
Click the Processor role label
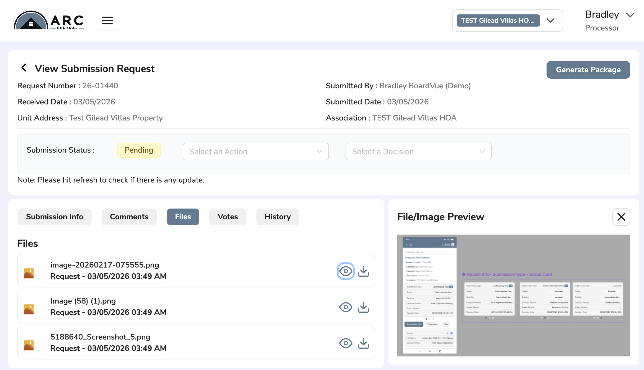click(x=602, y=28)
